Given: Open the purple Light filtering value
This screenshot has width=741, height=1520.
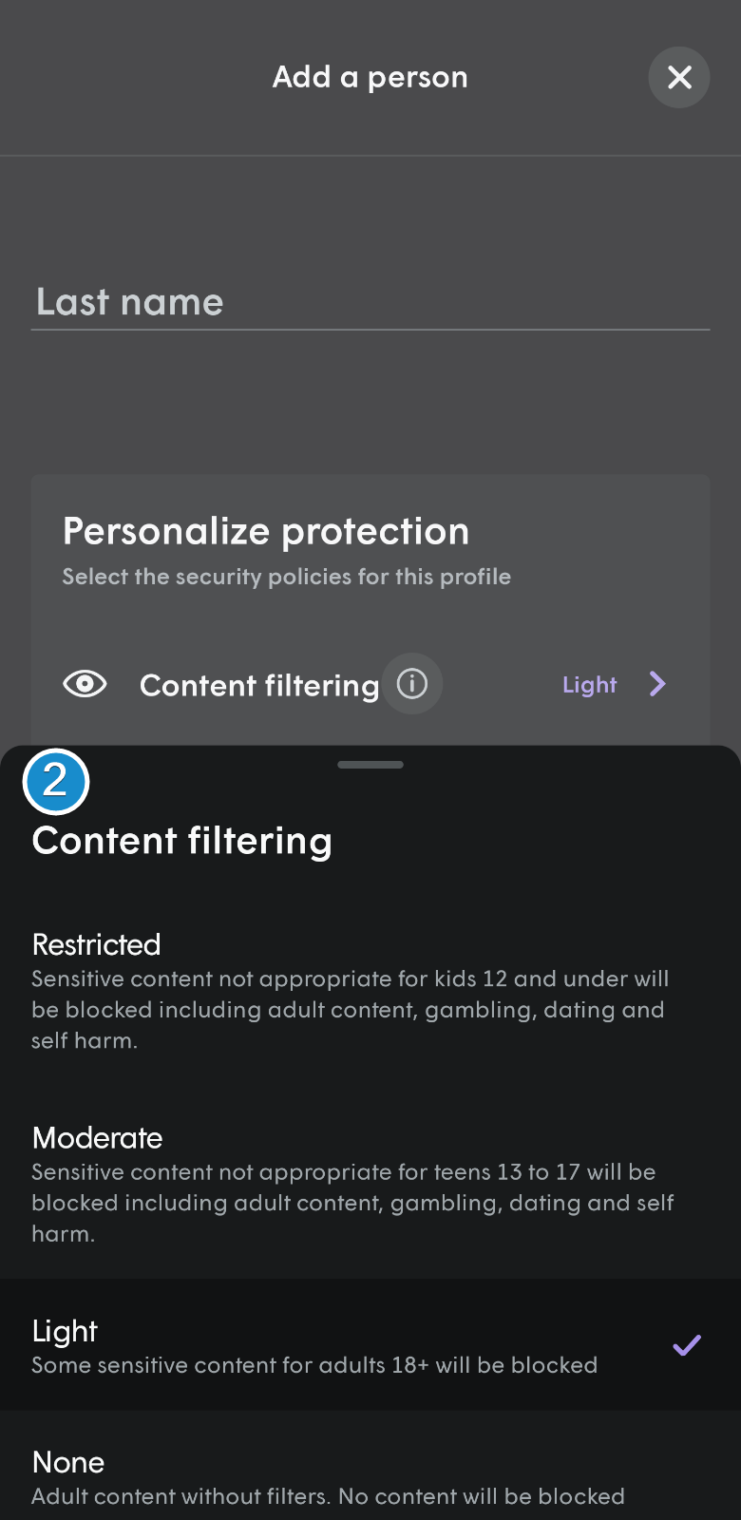Looking at the screenshot, I should [x=590, y=685].
